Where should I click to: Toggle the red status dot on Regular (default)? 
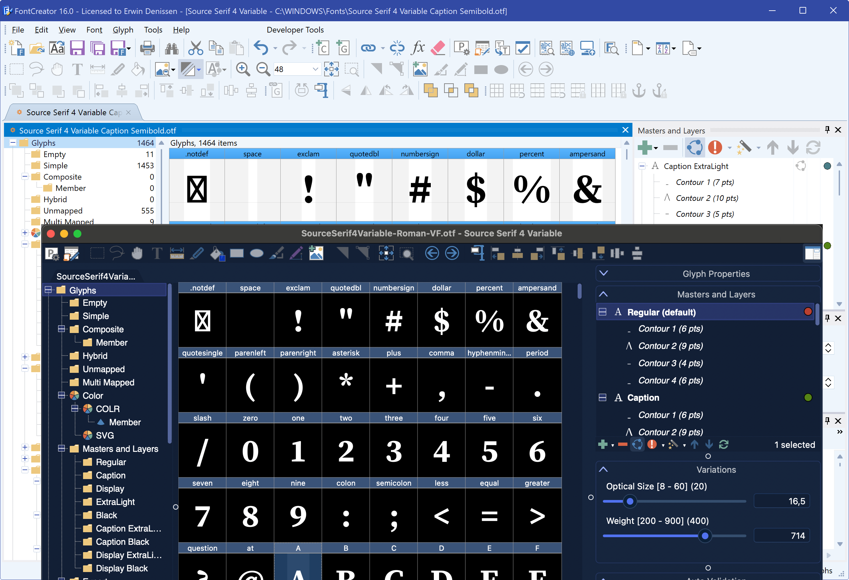coord(808,311)
